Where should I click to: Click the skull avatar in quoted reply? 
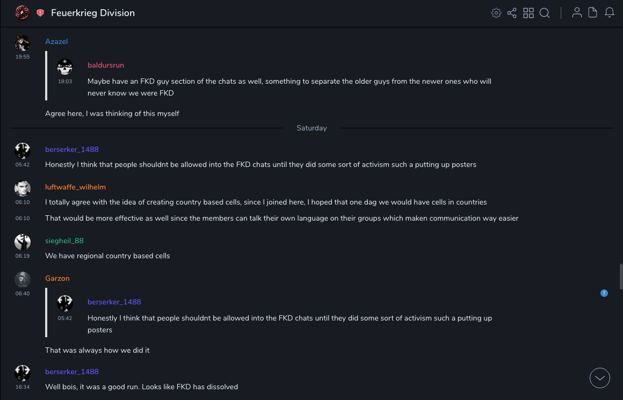click(x=65, y=67)
